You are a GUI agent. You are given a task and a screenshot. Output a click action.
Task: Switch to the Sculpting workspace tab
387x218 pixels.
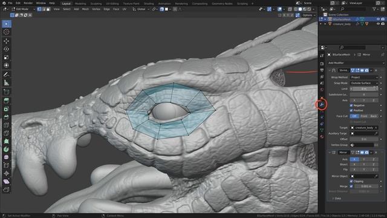click(96, 4)
